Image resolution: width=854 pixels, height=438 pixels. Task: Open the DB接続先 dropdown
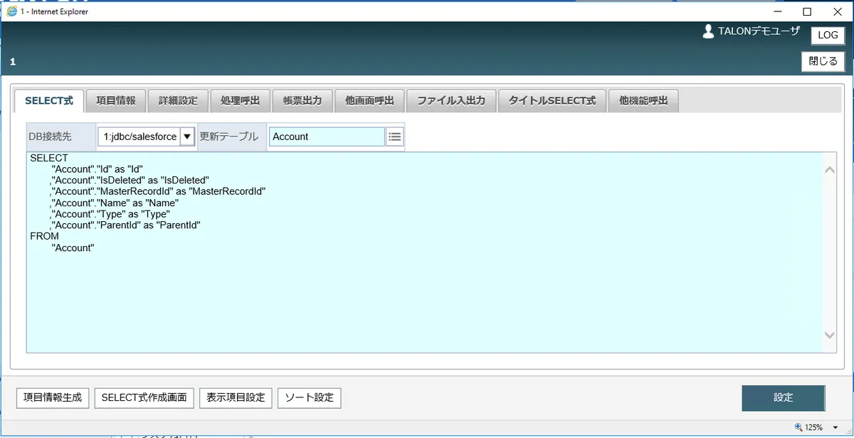pyautogui.click(x=187, y=137)
